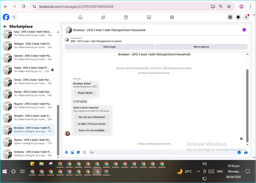Select the Brooklyn conversation in list
This screenshot has width=256, height=183.
click(28, 130)
